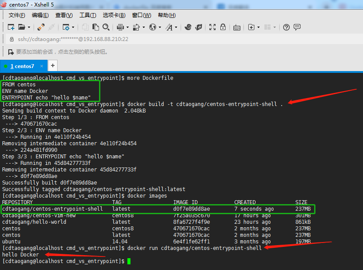Click the Font icon
Viewport: 363px width, 270px height.
[169, 27]
